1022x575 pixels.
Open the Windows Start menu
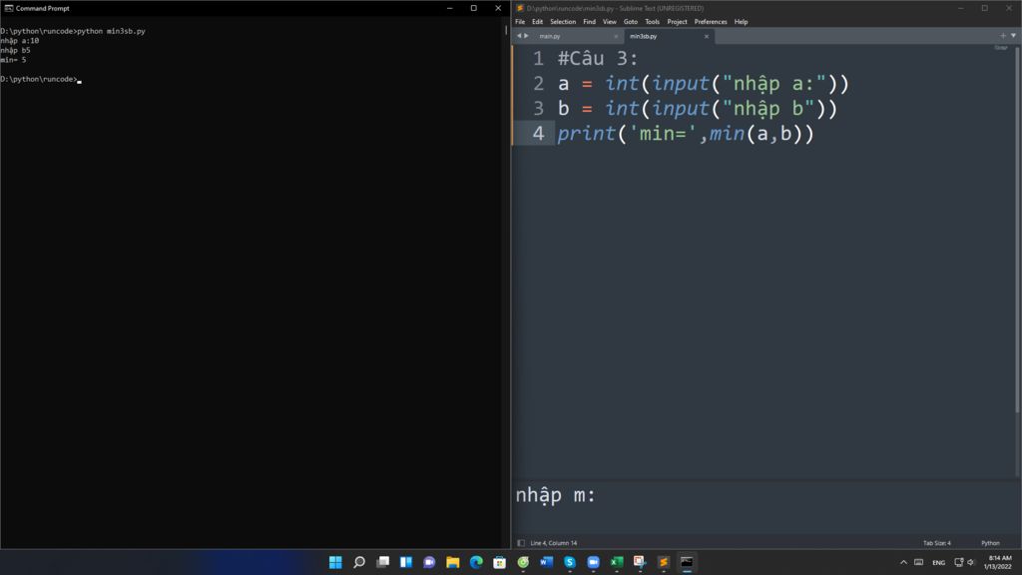(335, 562)
